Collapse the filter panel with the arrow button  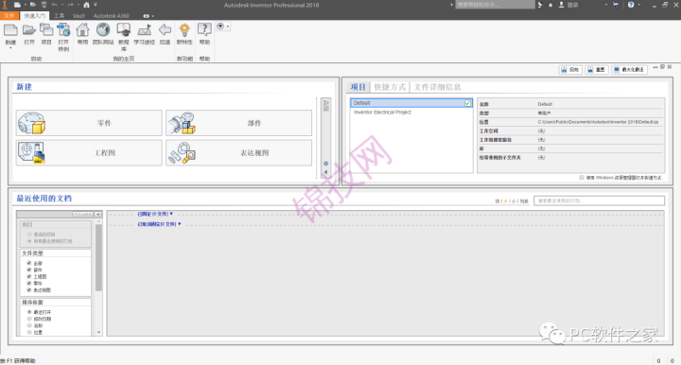coord(98,215)
